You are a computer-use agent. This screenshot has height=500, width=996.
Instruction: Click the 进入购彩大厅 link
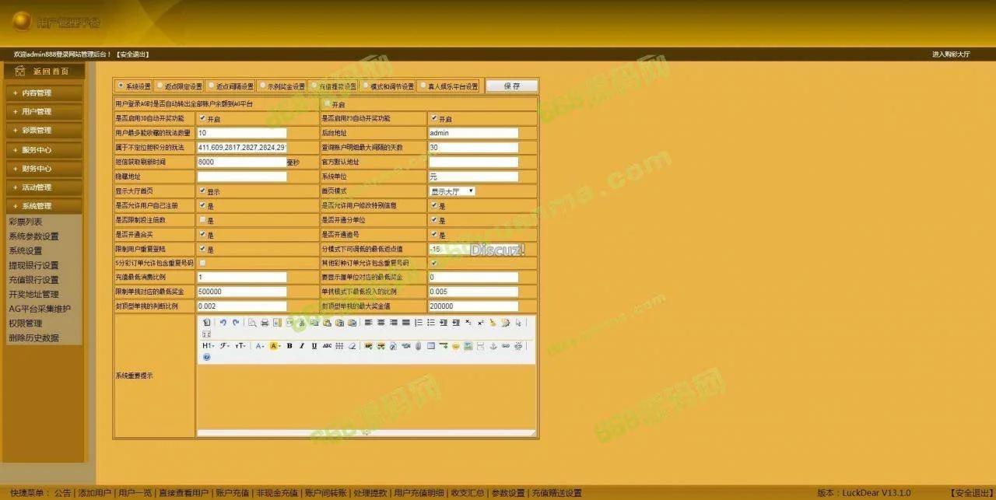coord(951,54)
